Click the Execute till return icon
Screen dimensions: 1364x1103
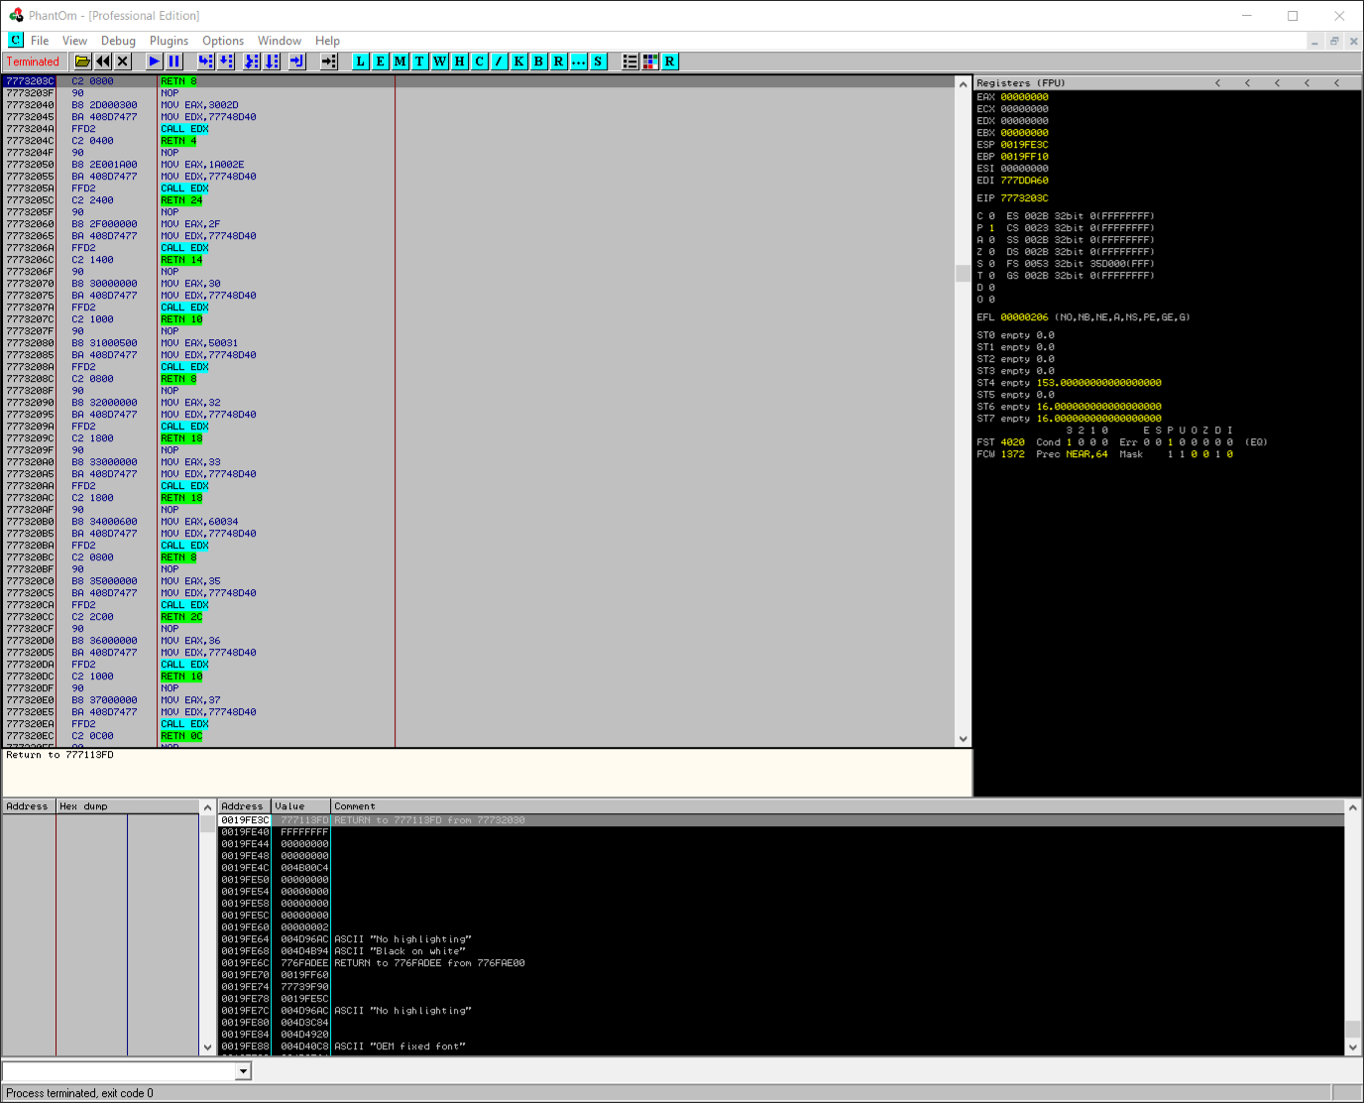pos(296,61)
